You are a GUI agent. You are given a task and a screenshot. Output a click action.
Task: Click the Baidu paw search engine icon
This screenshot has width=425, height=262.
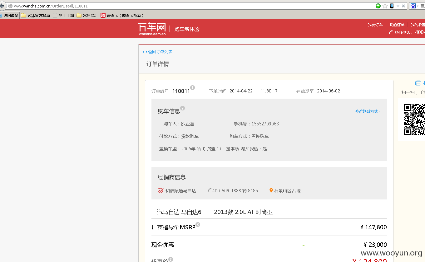pyautogui.click(x=413, y=6)
